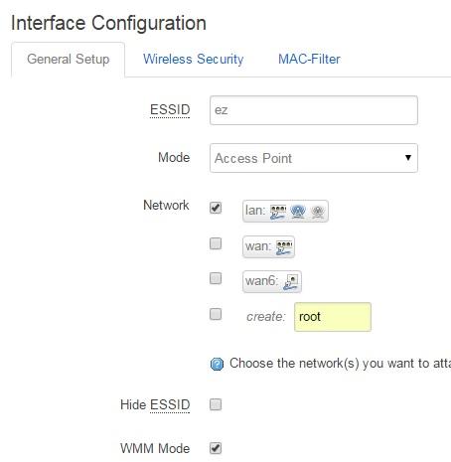Focus the ESSID text field
The height and width of the screenshot is (462, 451).
click(x=314, y=110)
